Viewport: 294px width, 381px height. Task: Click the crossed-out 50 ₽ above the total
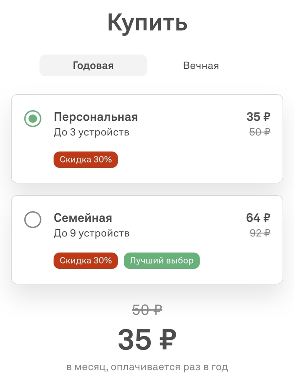147,310
